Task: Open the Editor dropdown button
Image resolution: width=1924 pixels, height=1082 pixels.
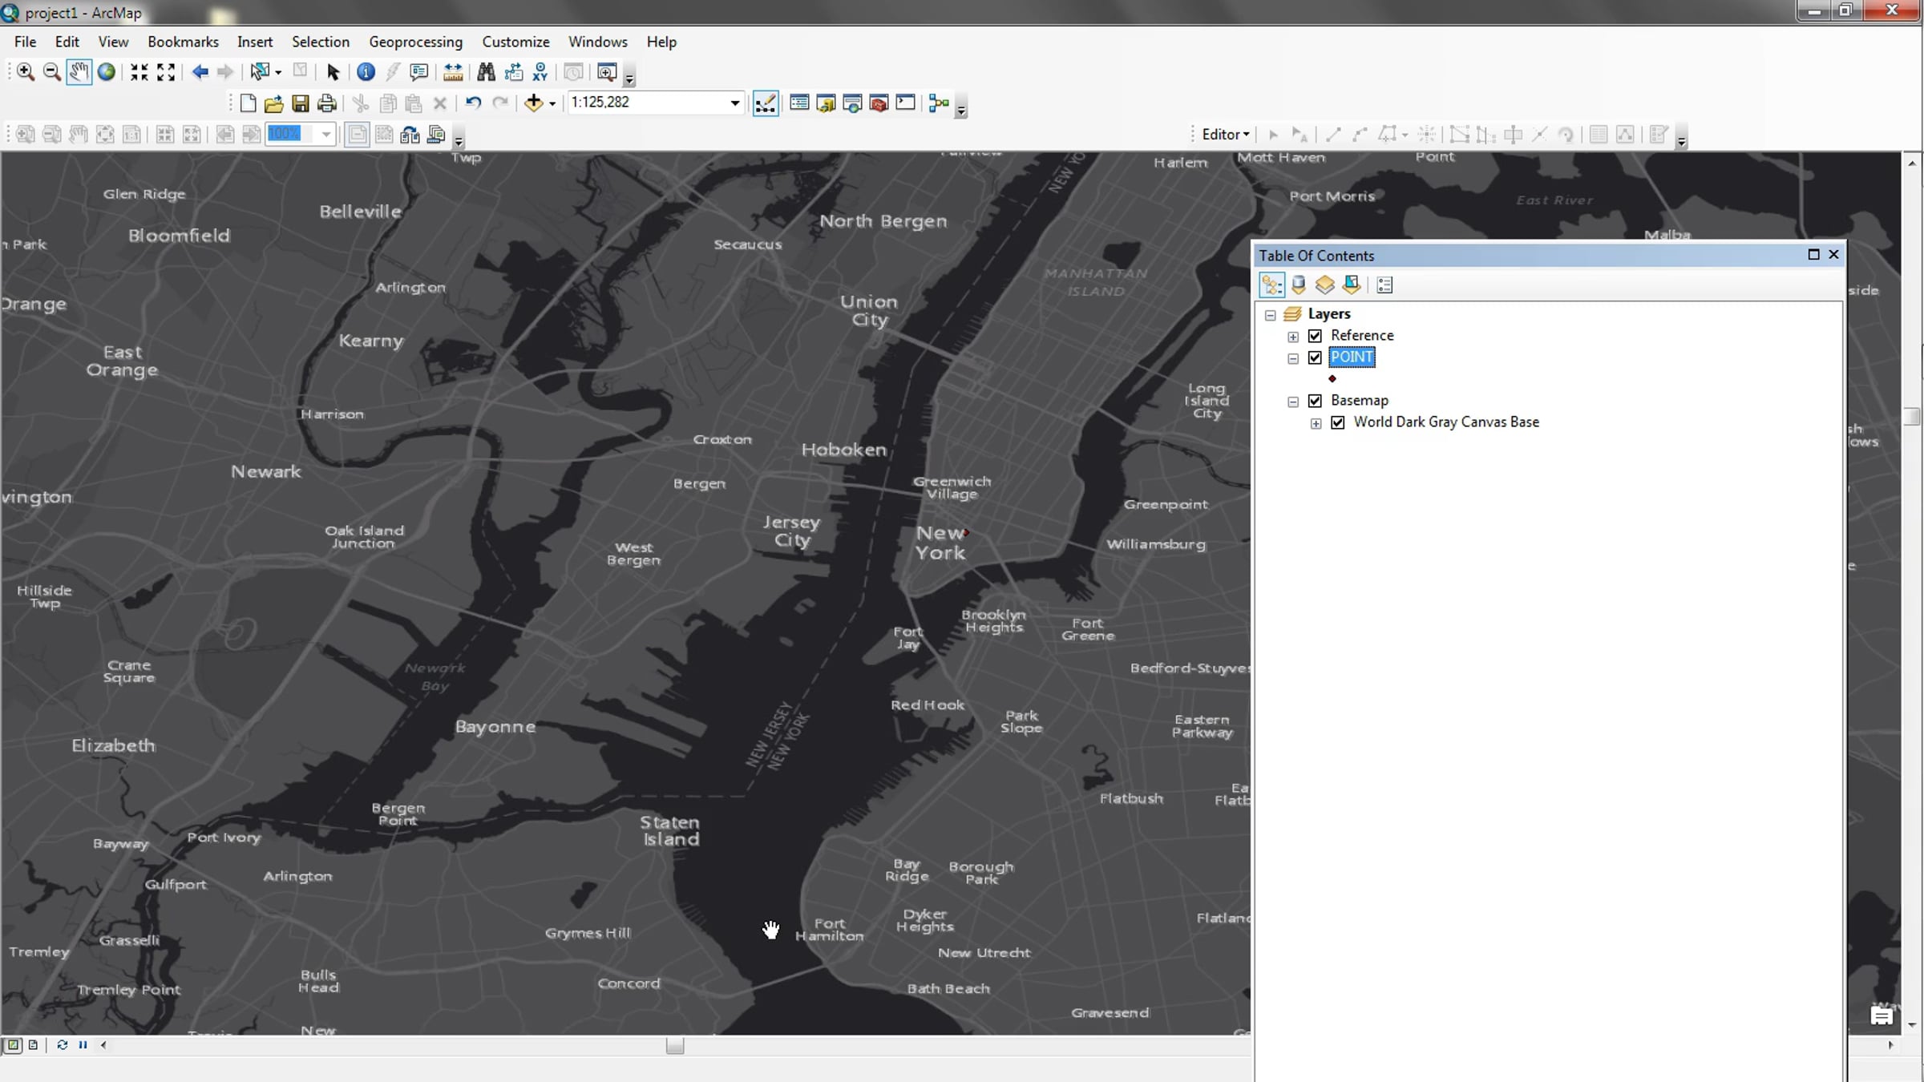Action: tap(1225, 135)
